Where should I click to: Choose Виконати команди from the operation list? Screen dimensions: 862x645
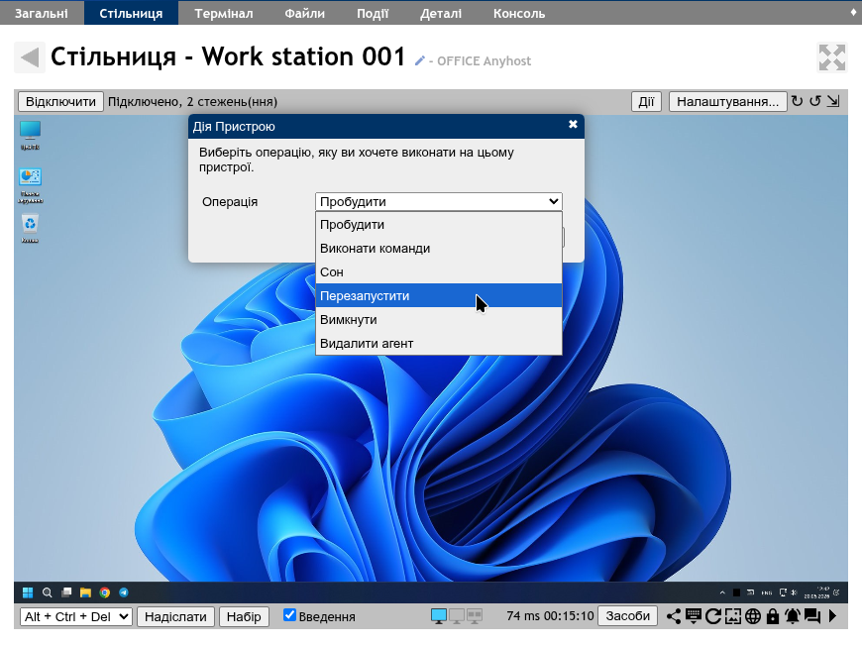[x=439, y=248]
